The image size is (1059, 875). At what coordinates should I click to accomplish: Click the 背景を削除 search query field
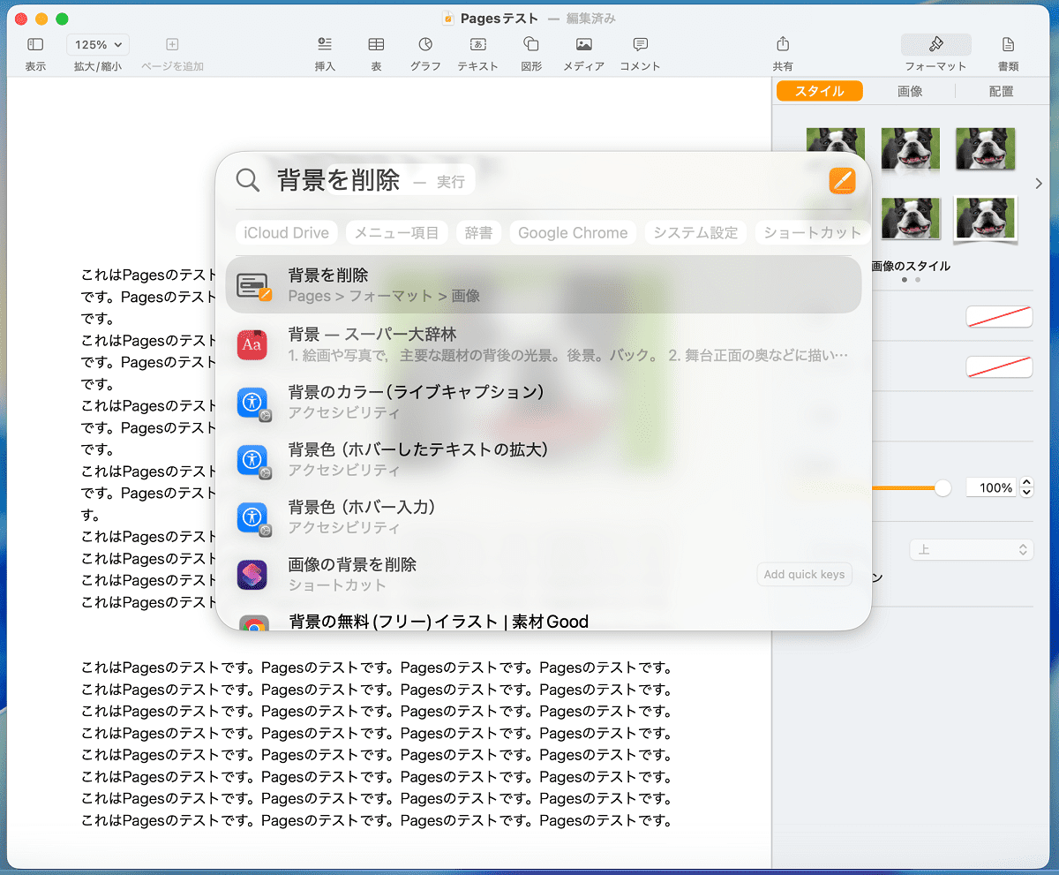pos(339,180)
